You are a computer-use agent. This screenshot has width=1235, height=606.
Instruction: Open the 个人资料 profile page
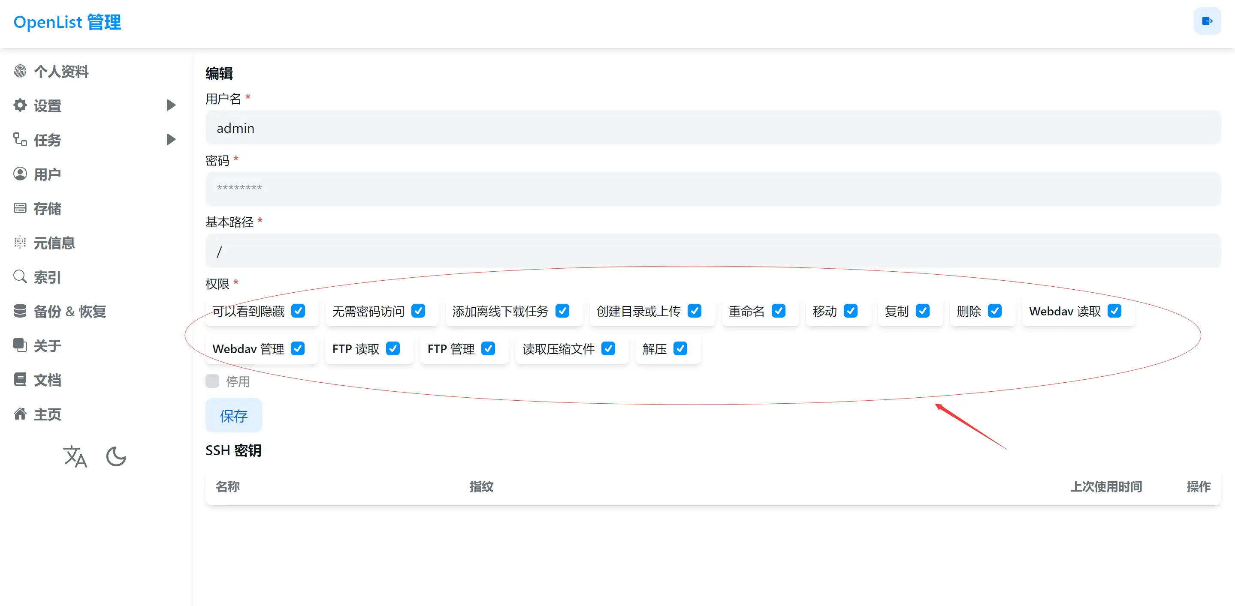pyautogui.click(x=61, y=72)
